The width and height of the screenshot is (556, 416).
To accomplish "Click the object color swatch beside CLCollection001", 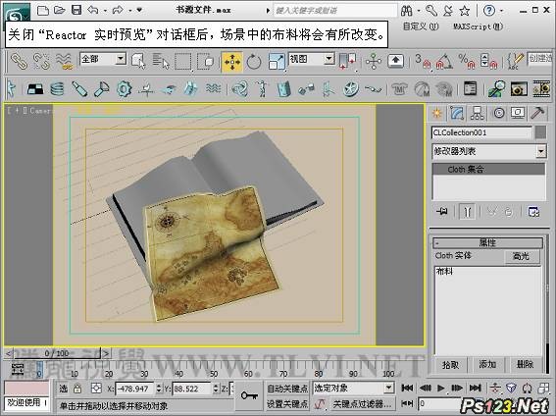I will coord(540,132).
